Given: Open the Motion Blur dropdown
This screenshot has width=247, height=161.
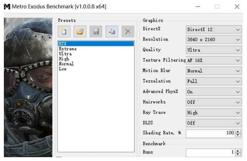Looking at the screenshot, I should tap(213, 71).
